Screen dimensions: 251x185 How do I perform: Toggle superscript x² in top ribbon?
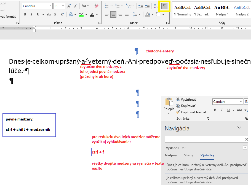(x=62, y=14)
